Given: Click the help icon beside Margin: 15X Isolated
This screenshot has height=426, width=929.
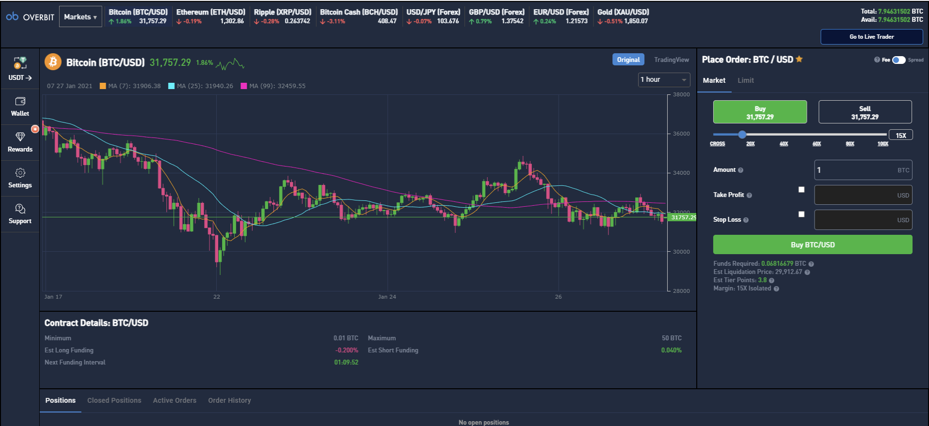Looking at the screenshot, I should [x=776, y=289].
